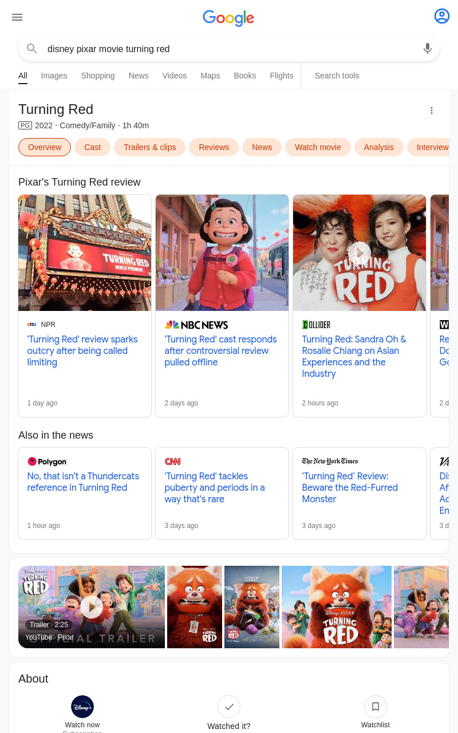
Task: Click in the search input field
Action: (229, 49)
